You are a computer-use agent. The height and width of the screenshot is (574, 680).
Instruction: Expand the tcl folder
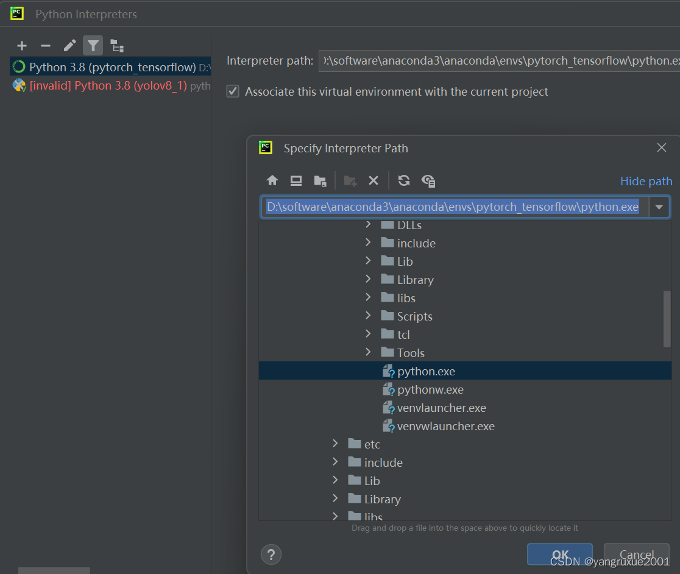[x=368, y=333]
